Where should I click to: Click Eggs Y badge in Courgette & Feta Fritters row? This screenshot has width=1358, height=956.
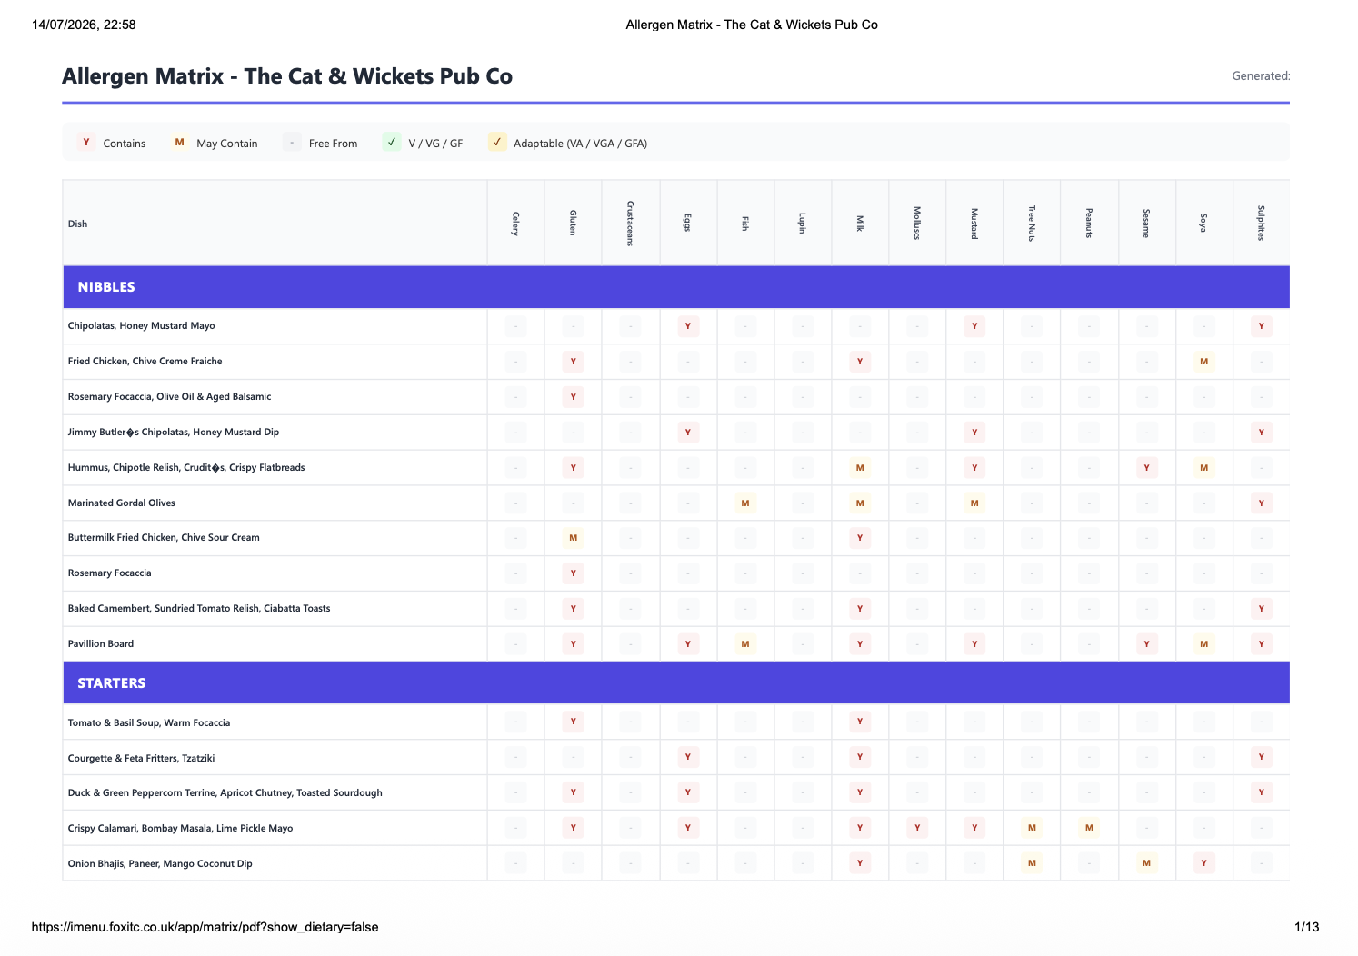pos(688,757)
